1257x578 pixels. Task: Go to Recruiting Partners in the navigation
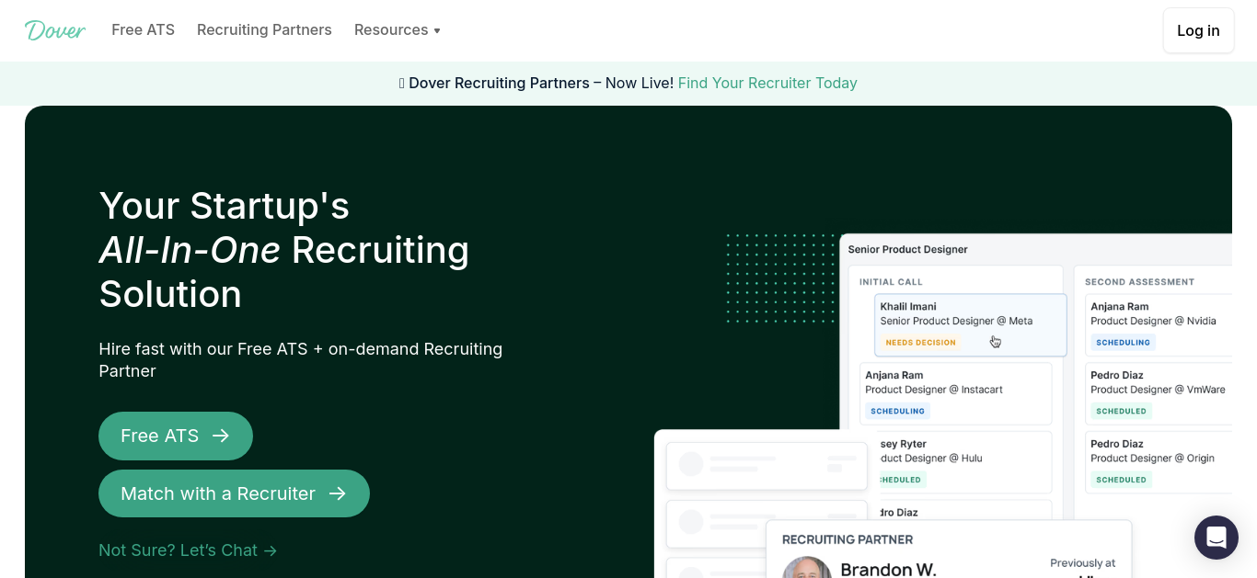pos(264,30)
